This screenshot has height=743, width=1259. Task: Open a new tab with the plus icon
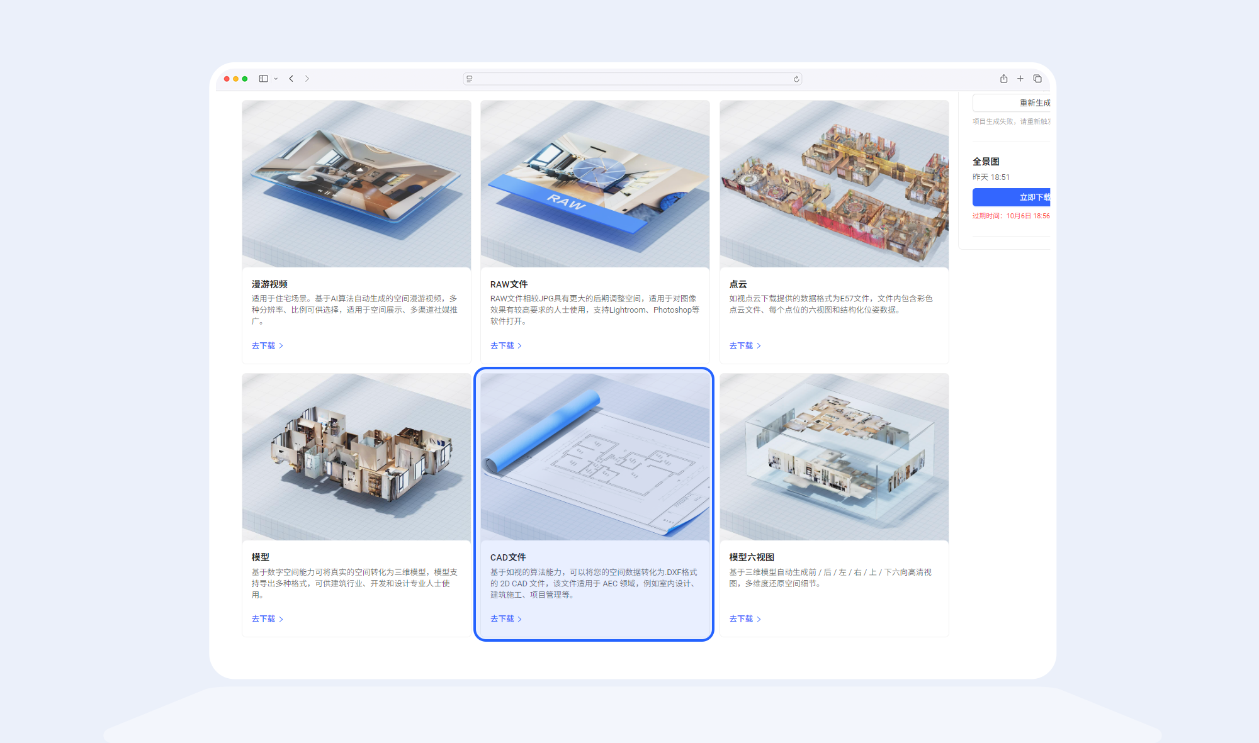click(1020, 79)
